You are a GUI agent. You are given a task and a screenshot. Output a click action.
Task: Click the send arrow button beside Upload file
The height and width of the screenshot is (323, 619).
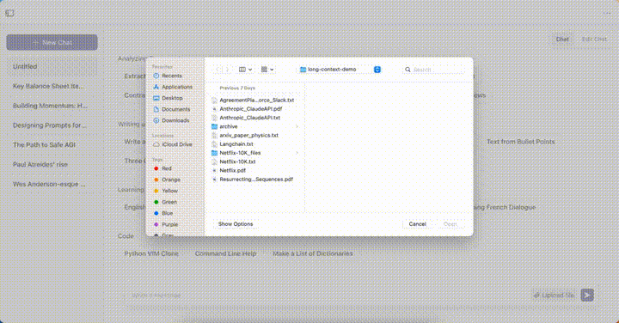587,295
